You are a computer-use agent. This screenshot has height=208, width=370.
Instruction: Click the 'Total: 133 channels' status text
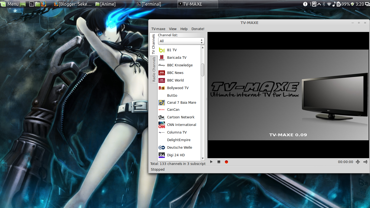point(178,164)
